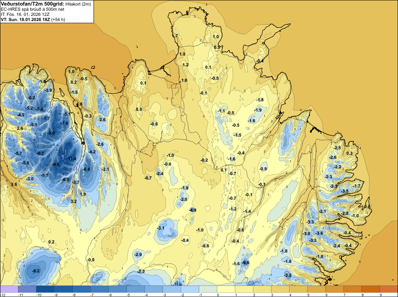Click the -2.9 temperature label
The height and width of the screenshot is (297, 398).
(x=138, y=255)
